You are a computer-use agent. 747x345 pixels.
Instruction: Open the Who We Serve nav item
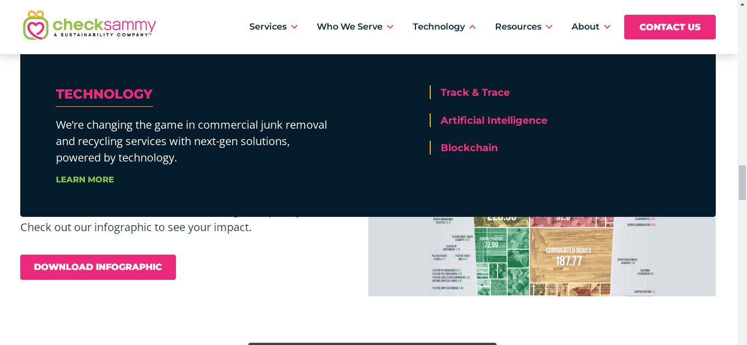[x=350, y=27]
